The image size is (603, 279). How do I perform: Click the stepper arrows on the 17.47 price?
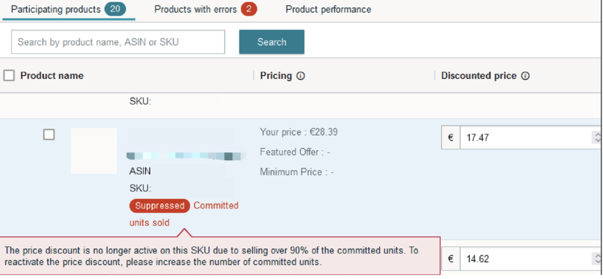[x=597, y=137]
